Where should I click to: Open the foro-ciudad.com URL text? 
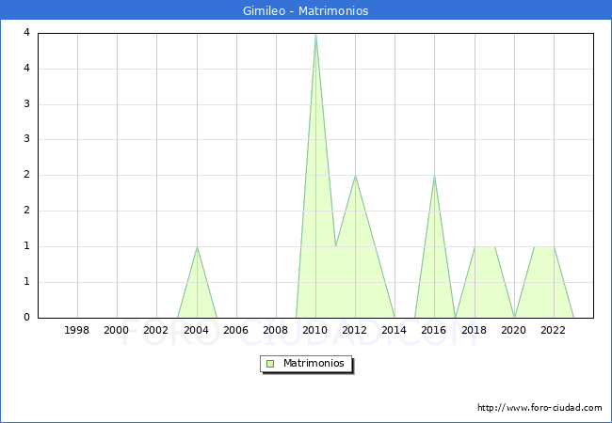tap(540, 408)
